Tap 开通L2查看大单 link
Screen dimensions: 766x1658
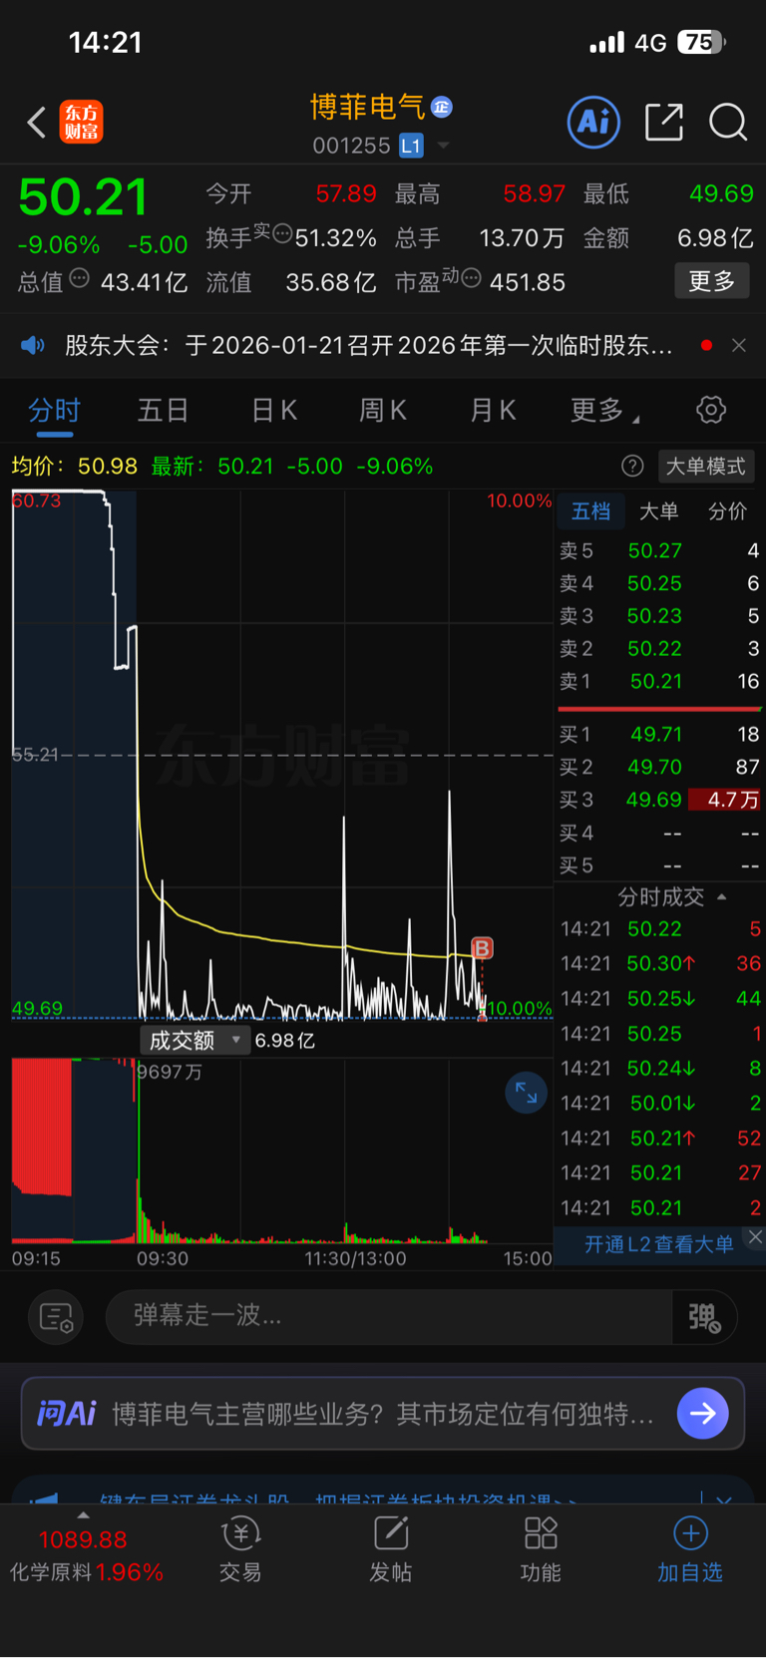point(658,1243)
